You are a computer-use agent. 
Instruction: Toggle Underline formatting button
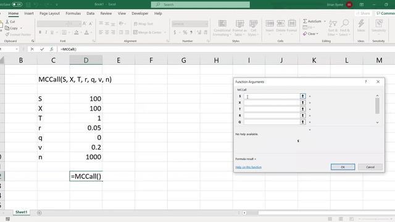tap(52, 33)
